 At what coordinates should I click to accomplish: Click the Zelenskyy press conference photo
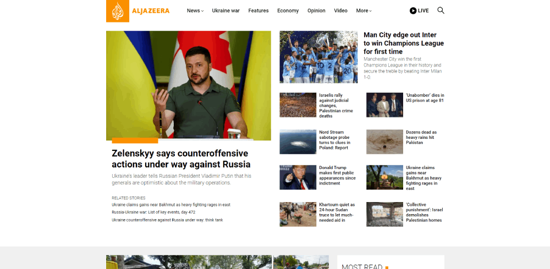[x=189, y=86]
